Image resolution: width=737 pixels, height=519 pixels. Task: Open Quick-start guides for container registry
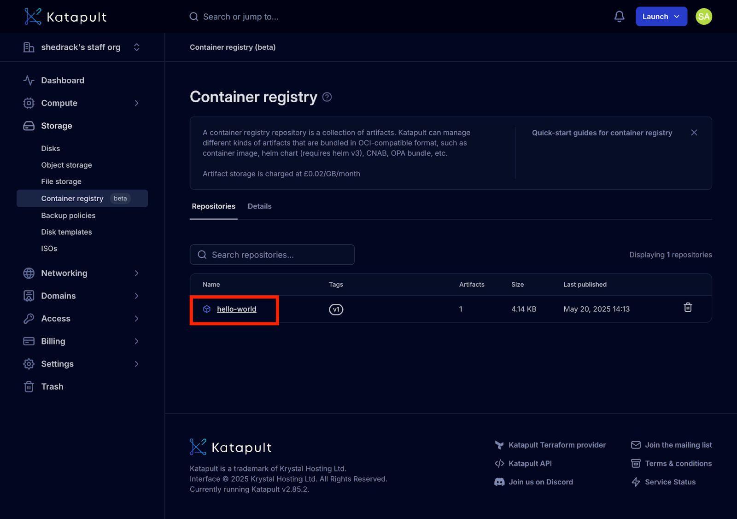point(602,133)
